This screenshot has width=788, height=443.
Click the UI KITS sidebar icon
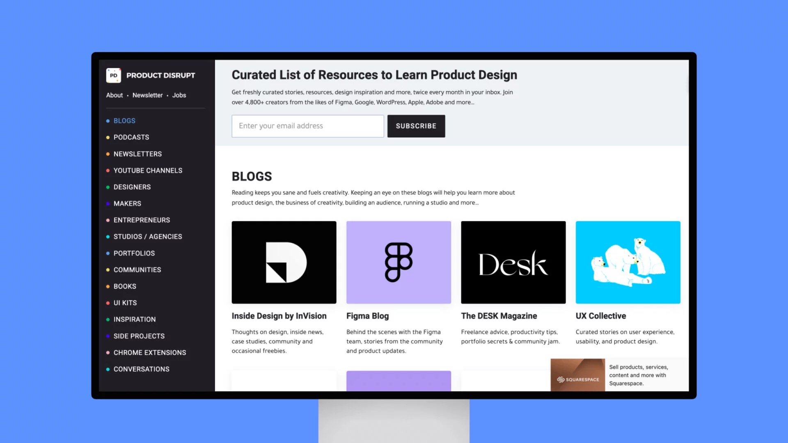point(108,302)
